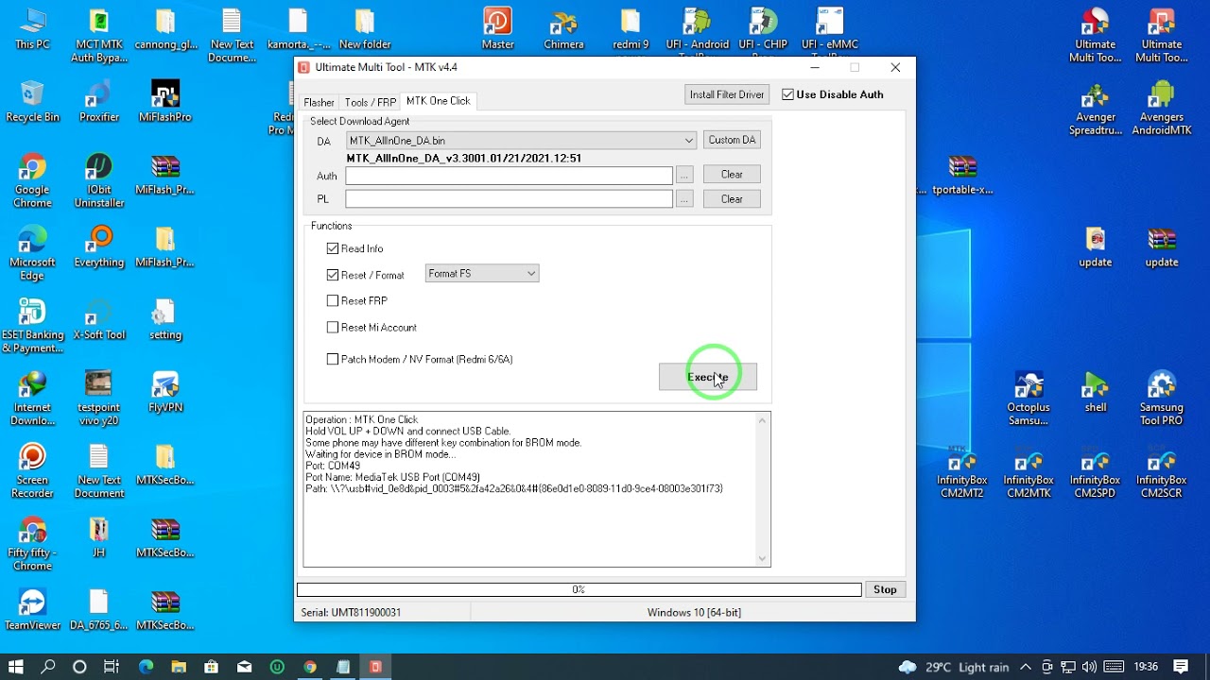This screenshot has width=1210, height=680.
Task: Select the ESET Banking & Payment desktop icon
Action: coord(32,326)
